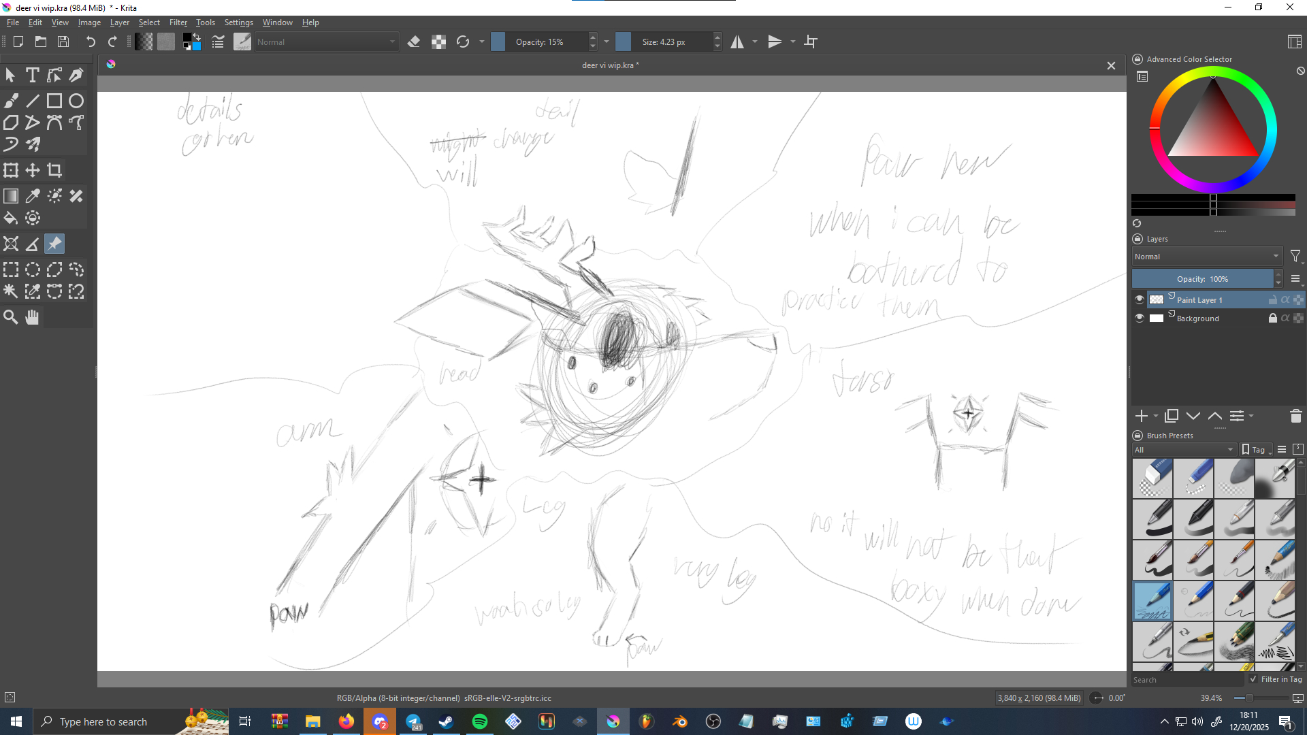Viewport: 1307px width, 735px height.
Task: Open layer blending mode Normal dropdown
Action: pyautogui.click(x=1206, y=257)
